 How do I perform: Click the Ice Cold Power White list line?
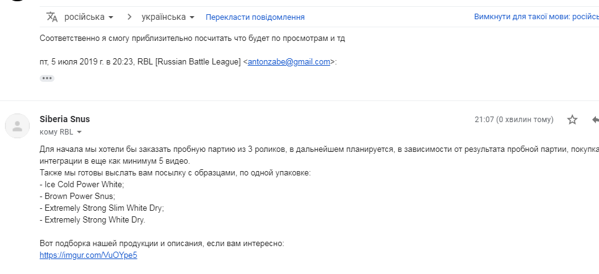pyautogui.click(x=82, y=185)
